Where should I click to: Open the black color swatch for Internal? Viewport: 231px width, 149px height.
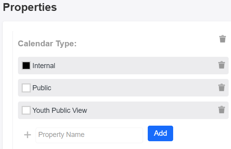point(26,66)
